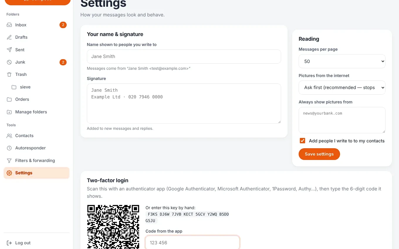This screenshot has height=249, width=399.
Task: Toggle Add people I write to contacts
Action: pos(302,141)
